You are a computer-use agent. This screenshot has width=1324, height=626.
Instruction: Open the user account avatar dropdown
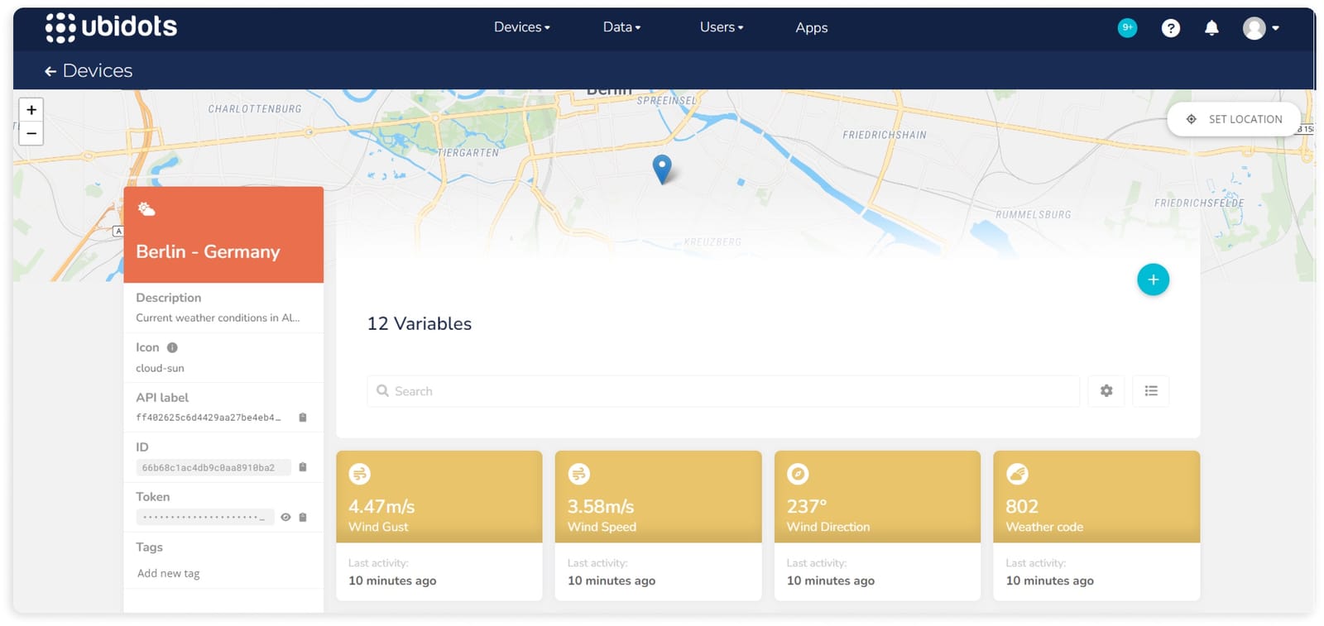1260,28
